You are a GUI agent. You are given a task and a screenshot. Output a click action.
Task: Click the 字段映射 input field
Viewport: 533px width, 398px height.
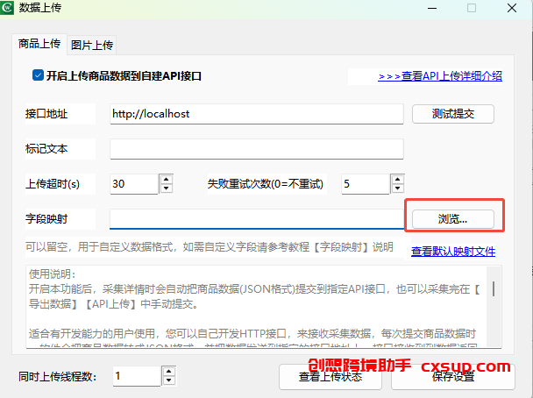(254, 218)
